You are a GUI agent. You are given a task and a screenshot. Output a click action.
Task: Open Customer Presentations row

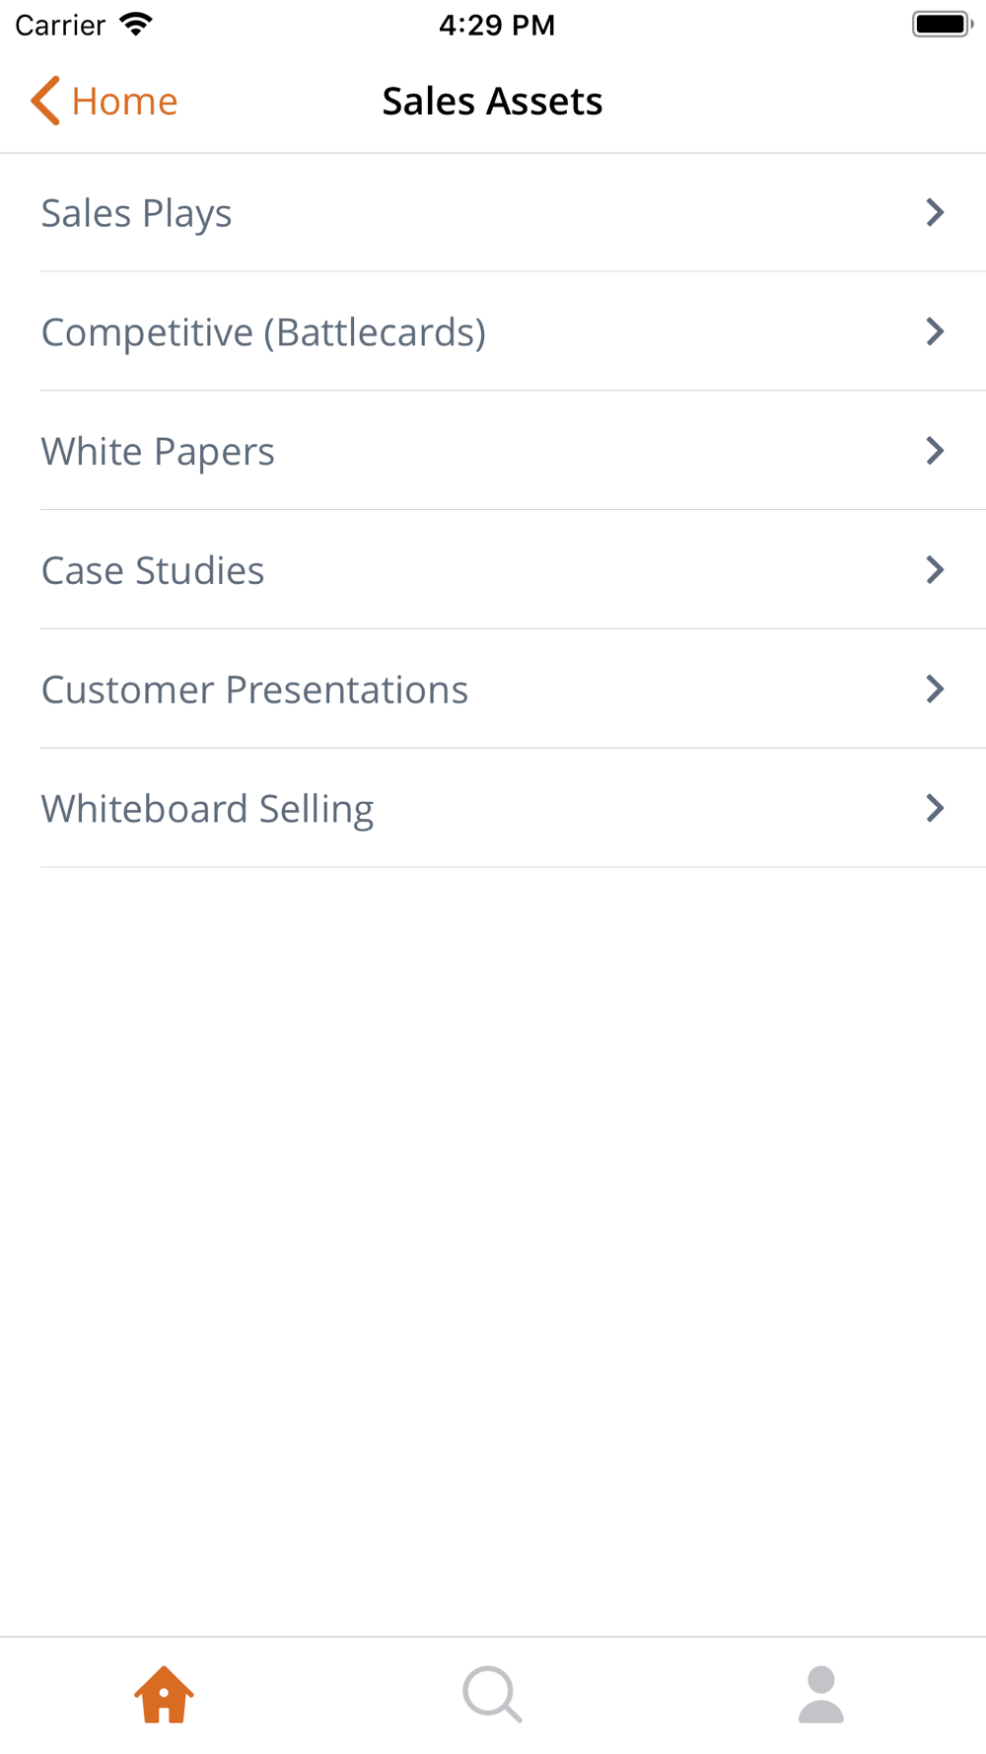point(493,690)
